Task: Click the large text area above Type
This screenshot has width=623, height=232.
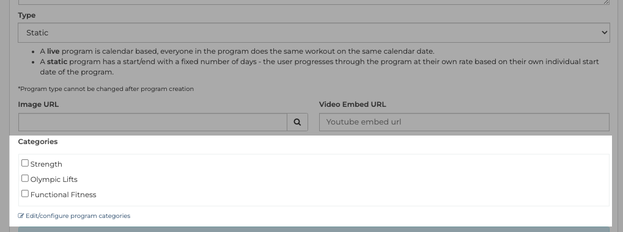Action: click(314, 2)
